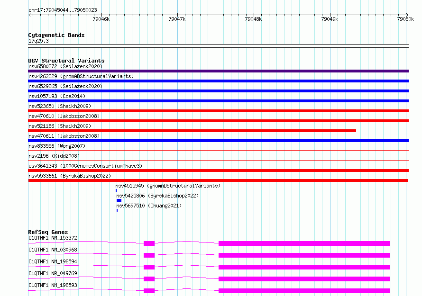Screen dimensions: 422x296
Task: Open C1QTNF1|NM_198593 transcript label
Action: click(53, 285)
